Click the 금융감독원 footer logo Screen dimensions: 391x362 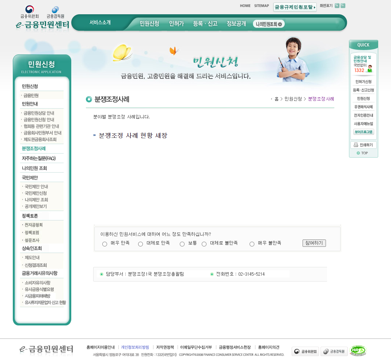[334, 351]
